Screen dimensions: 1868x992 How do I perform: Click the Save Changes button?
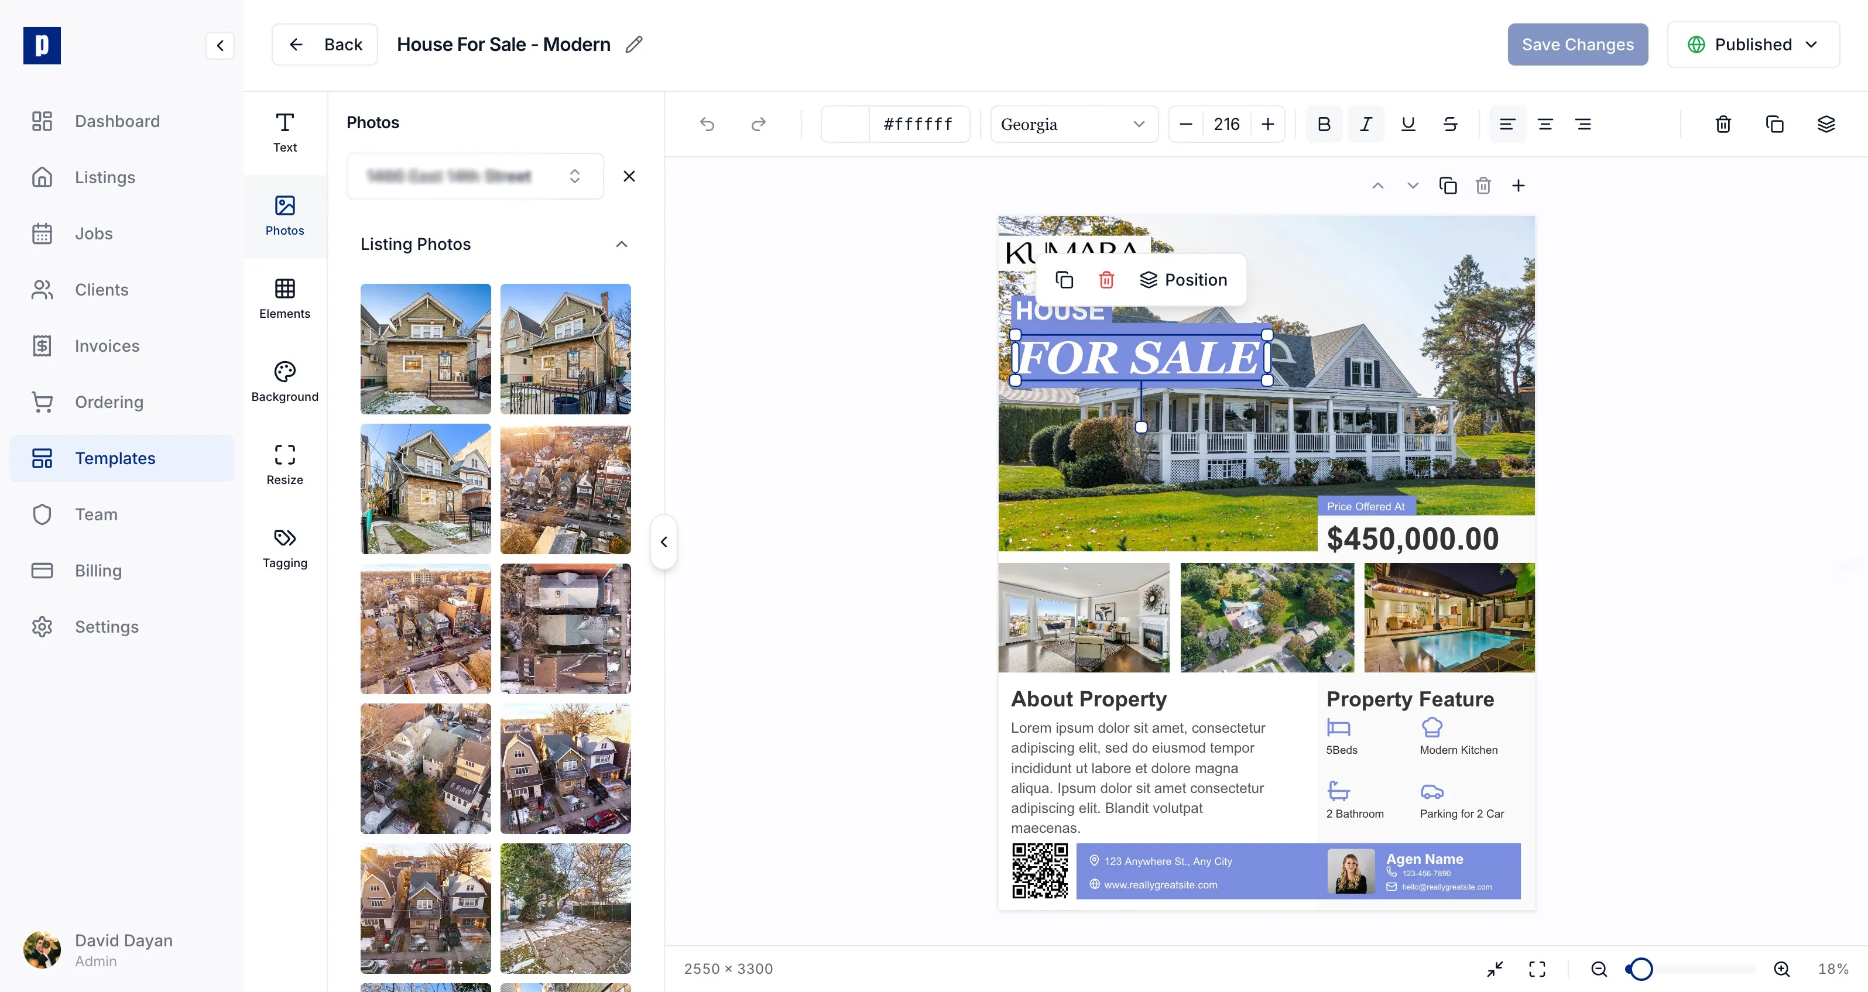(1577, 44)
